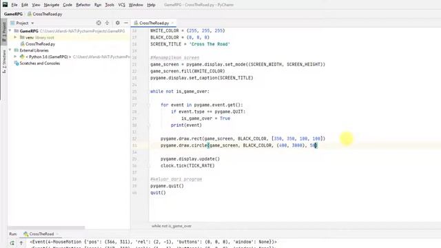Click the Project panel horizontal scrollbar
Image resolution: width=441 pixels, height=248 pixels.
click(x=46, y=227)
